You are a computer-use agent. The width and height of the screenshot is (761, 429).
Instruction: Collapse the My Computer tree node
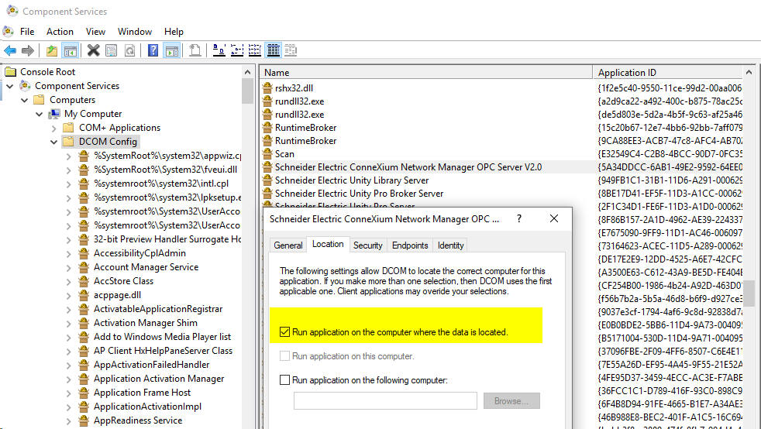(39, 115)
